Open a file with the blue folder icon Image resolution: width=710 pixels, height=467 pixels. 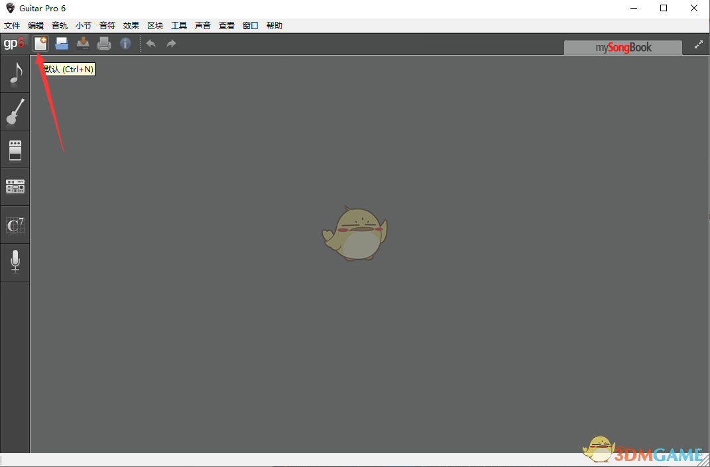[62, 44]
